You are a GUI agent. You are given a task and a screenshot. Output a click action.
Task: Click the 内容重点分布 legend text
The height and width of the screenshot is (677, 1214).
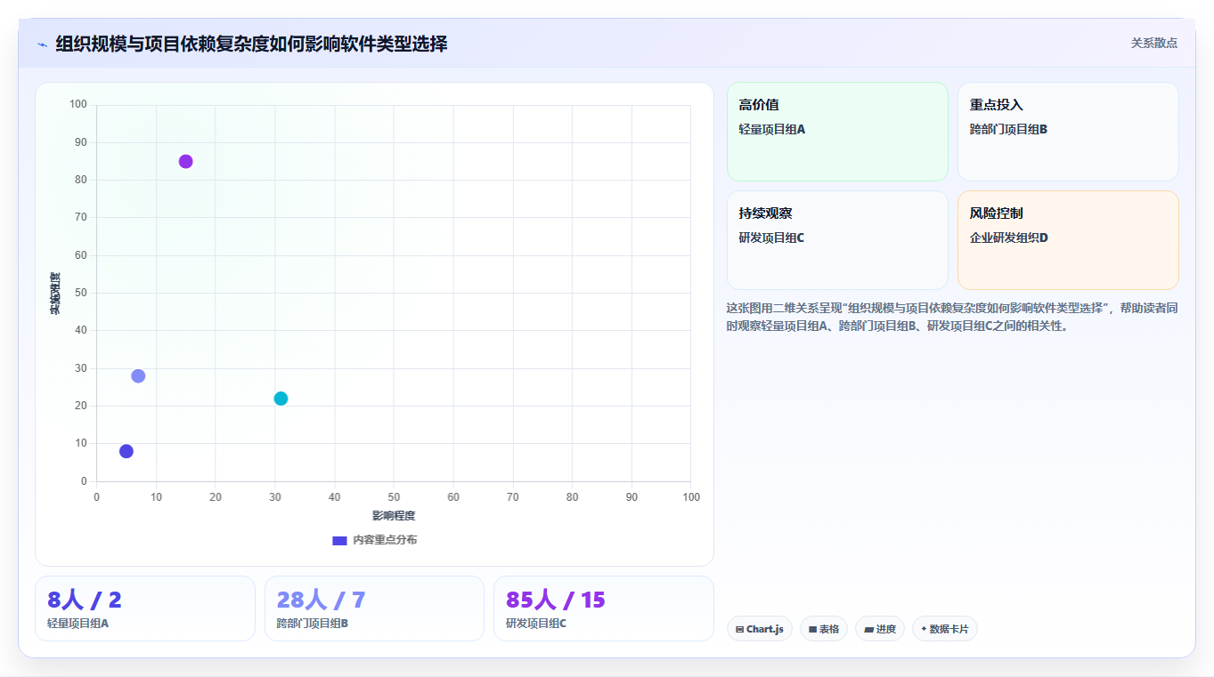(385, 540)
